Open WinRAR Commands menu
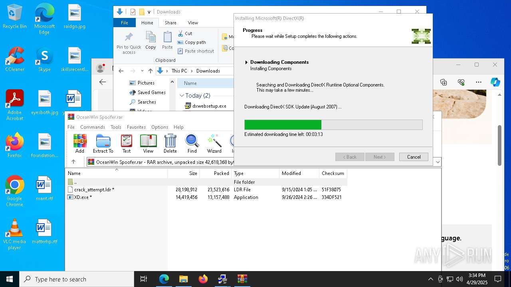The height and width of the screenshot is (287, 511). point(93,127)
